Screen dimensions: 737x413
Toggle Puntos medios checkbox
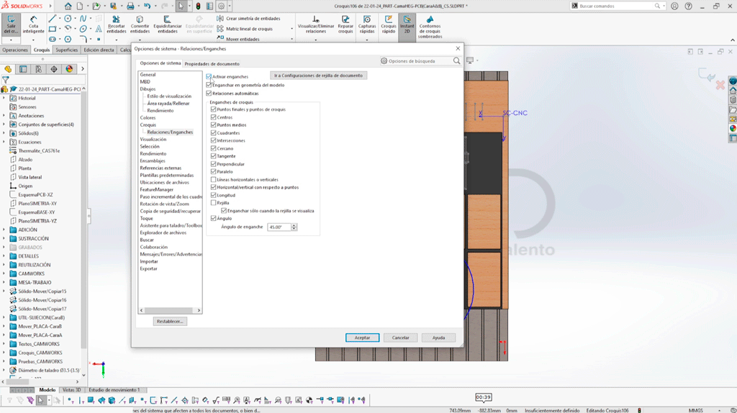coord(213,125)
